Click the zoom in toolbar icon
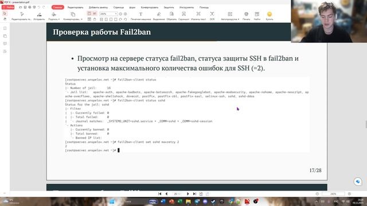 click(126, 14)
